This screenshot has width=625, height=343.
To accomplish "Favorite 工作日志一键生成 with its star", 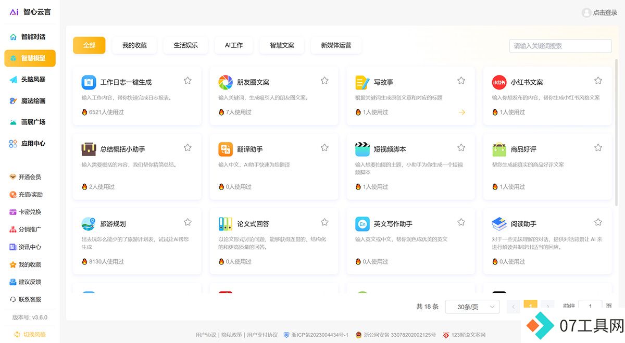I will [x=187, y=81].
